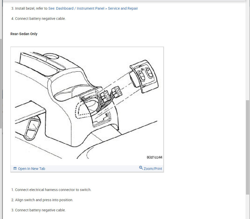Click Open In New Tab link
Image resolution: width=250 pixels, height=219 pixels.
coord(32,169)
